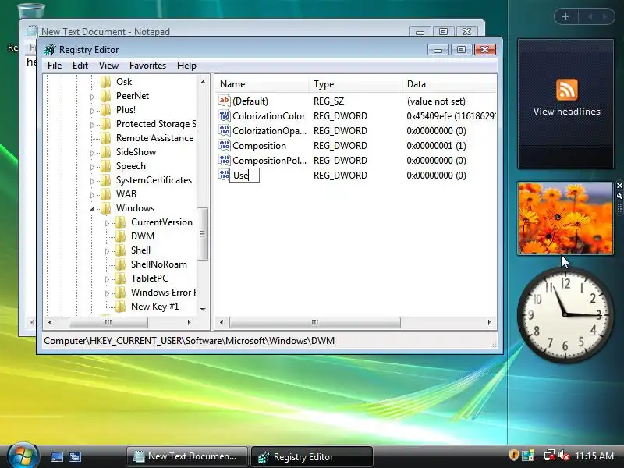Viewport: 624px width, 468px height.
Task: Click the 11:15 AM taskbar clock
Action: (x=594, y=456)
